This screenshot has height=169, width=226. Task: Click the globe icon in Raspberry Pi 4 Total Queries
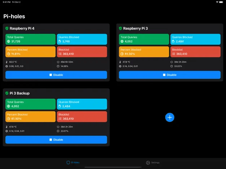(9, 41)
